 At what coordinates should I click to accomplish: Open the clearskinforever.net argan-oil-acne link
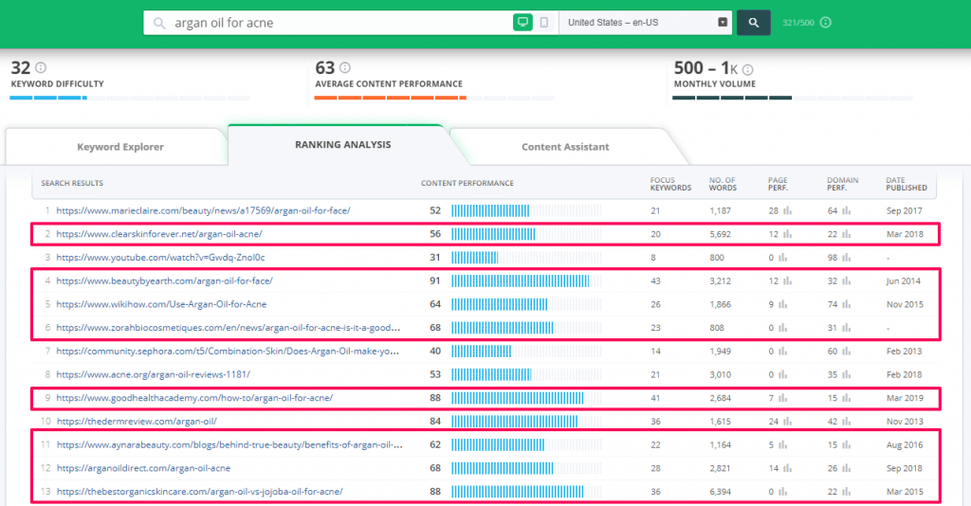coord(159,234)
